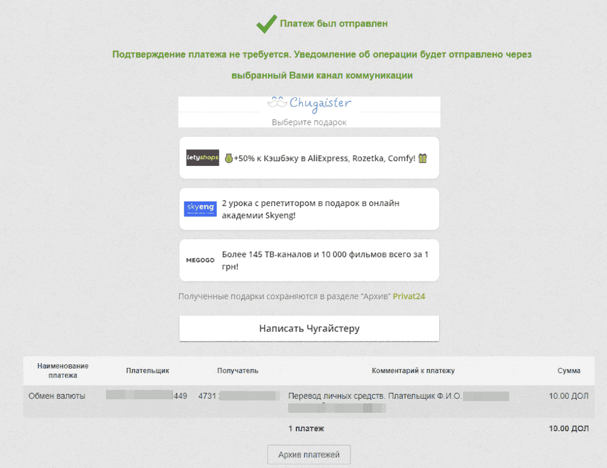Viewport: 607px width, 468px height.
Task: Pick the Megogo 145 TV channels offer
Action: pyautogui.click(x=325, y=260)
